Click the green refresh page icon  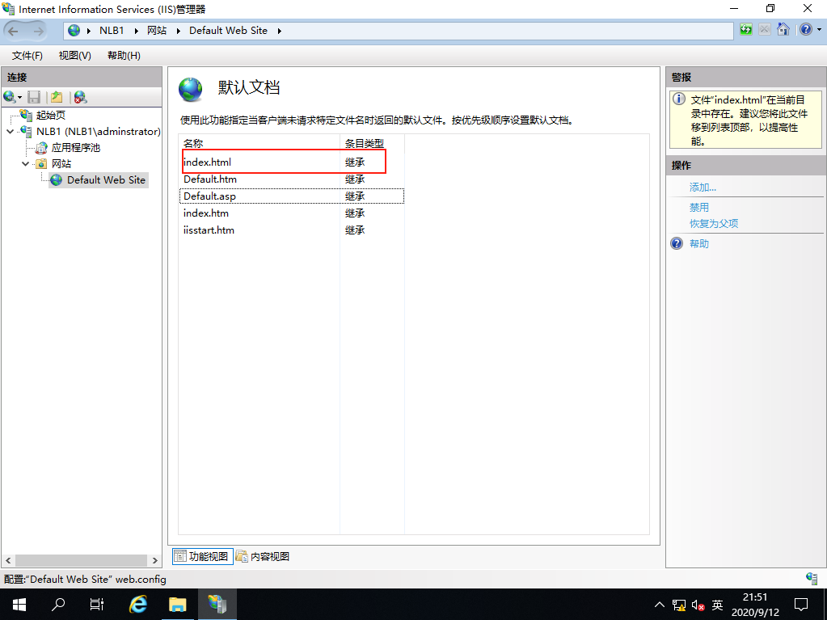pyautogui.click(x=746, y=30)
